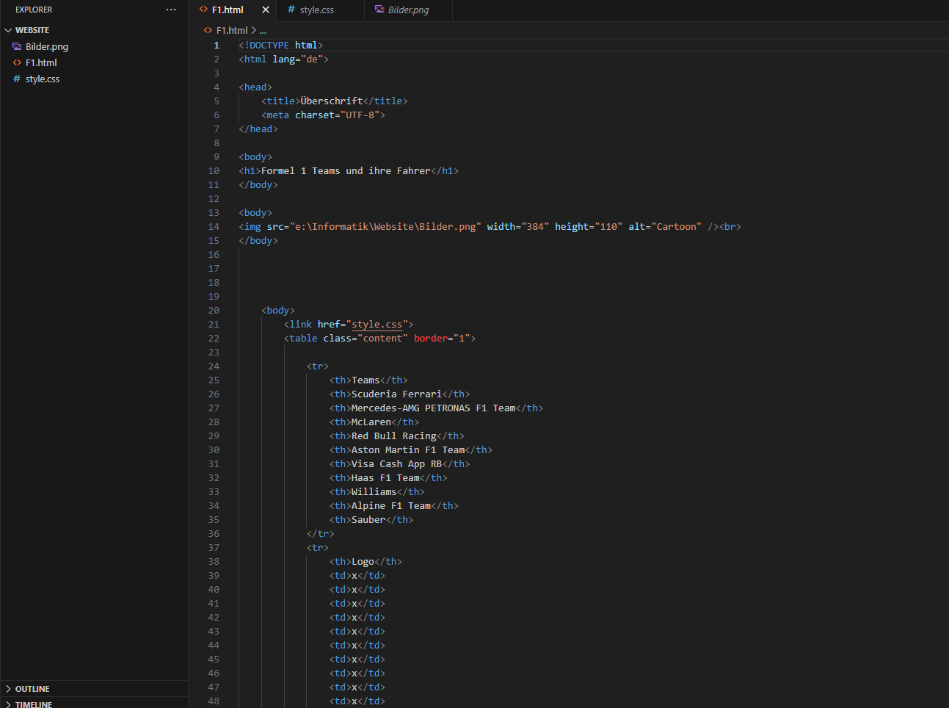The width and height of the screenshot is (949, 708).
Task: Click the CSS icon on the style.css tab
Action: click(x=289, y=10)
